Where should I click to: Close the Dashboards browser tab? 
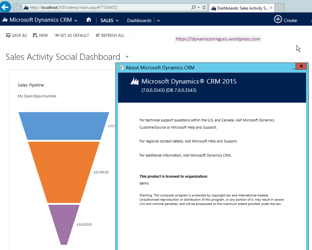point(271,8)
